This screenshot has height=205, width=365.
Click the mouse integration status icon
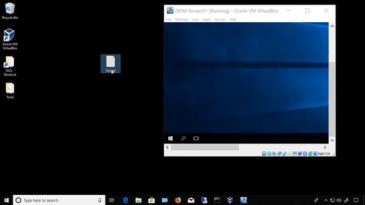310,154
